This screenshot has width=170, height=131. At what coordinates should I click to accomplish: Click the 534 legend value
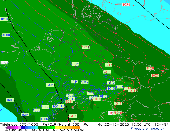(x=42, y=130)
